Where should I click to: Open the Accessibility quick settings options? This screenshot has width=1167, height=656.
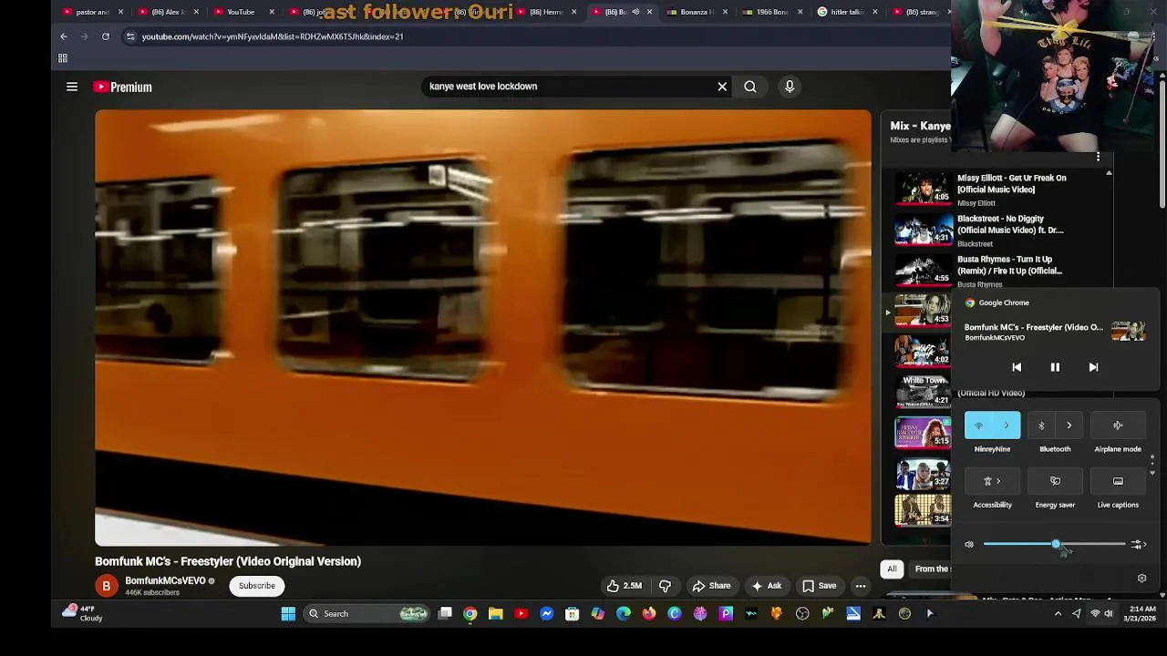(992, 481)
